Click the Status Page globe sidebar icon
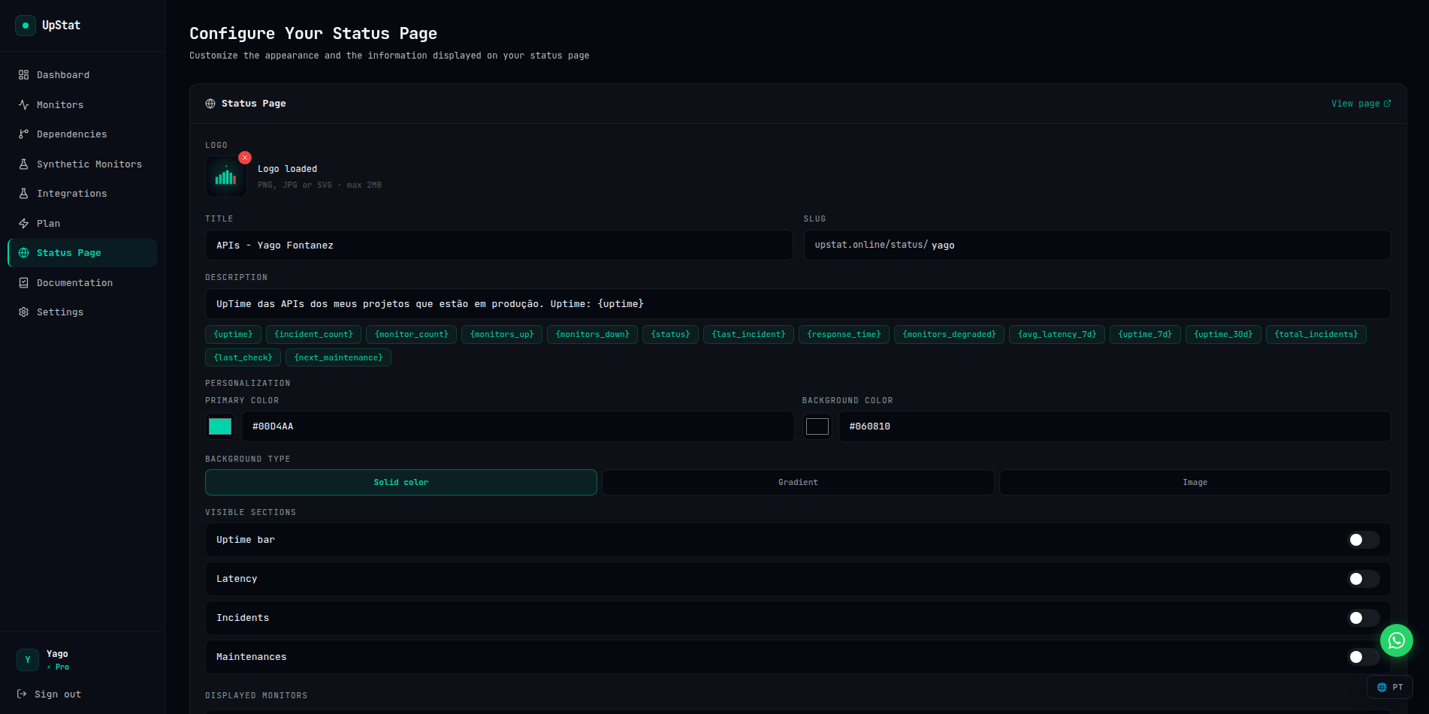Viewport: 1429px width, 714px height. point(23,253)
